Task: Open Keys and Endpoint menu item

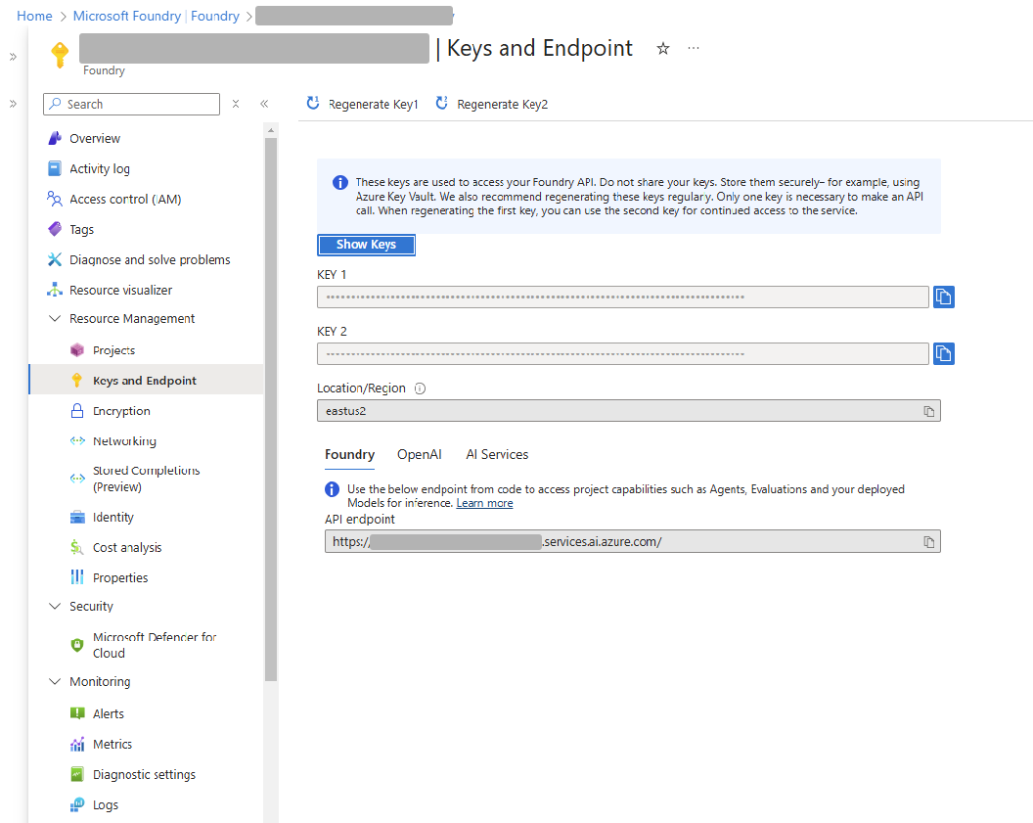Action: (147, 381)
